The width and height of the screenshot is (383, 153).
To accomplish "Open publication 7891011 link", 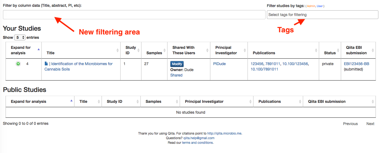I will pyautogui.click(x=273, y=64).
